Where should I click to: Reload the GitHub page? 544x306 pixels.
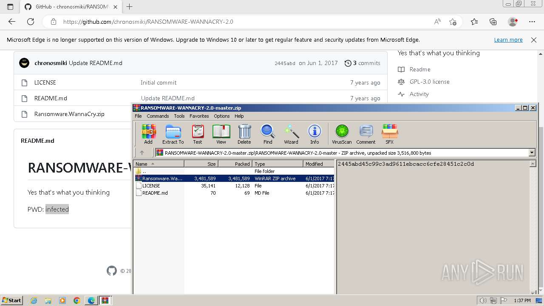31,22
